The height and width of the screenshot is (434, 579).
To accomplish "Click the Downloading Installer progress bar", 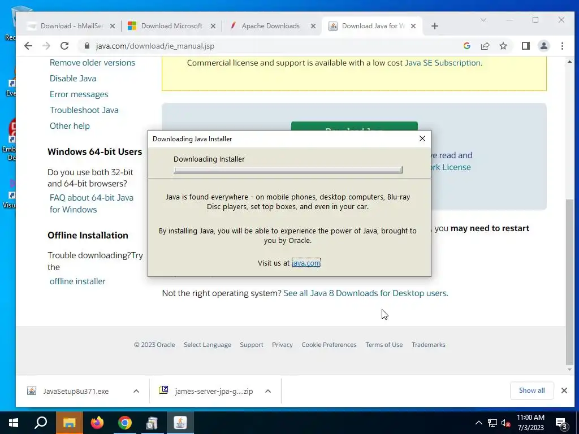I will (x=288, y=170).
